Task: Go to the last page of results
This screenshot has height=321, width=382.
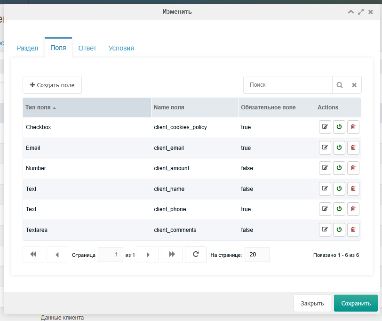Action: click(172, 255)
